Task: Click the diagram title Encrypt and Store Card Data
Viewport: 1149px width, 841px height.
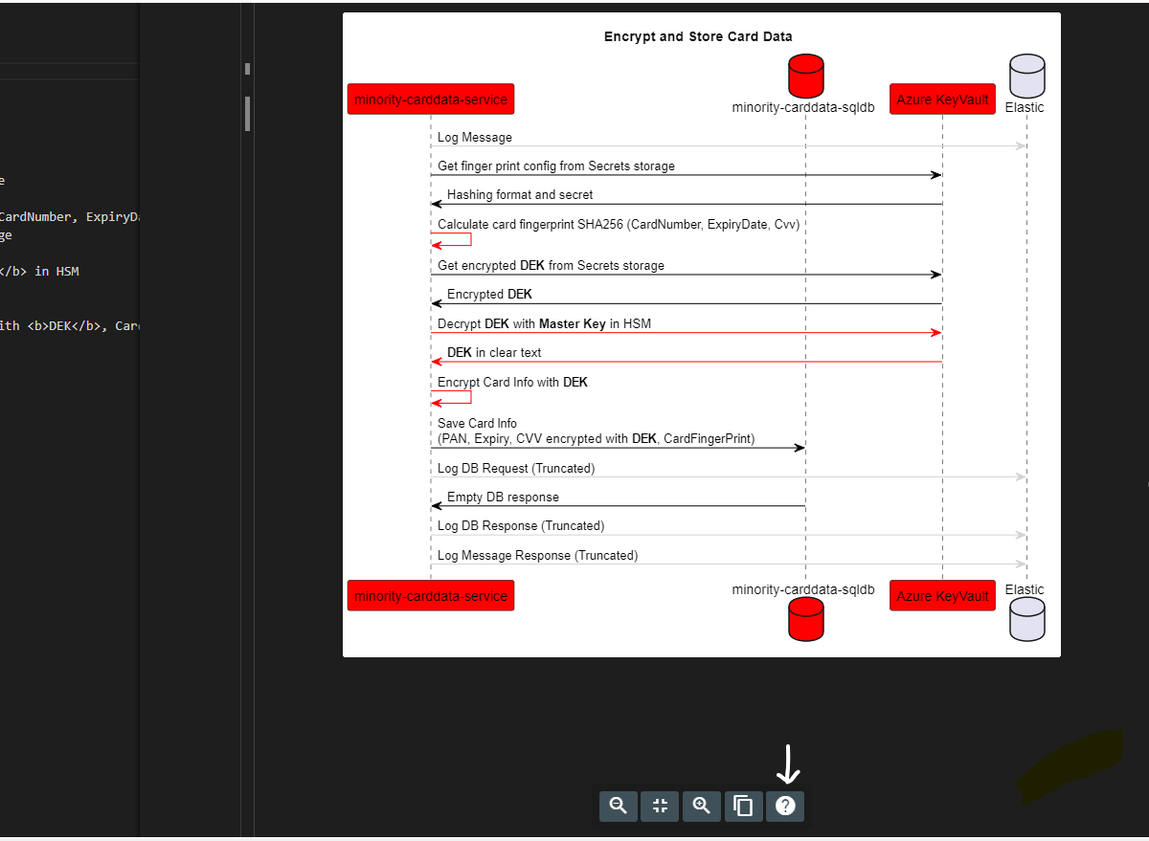Action: (x=698, y=37)
